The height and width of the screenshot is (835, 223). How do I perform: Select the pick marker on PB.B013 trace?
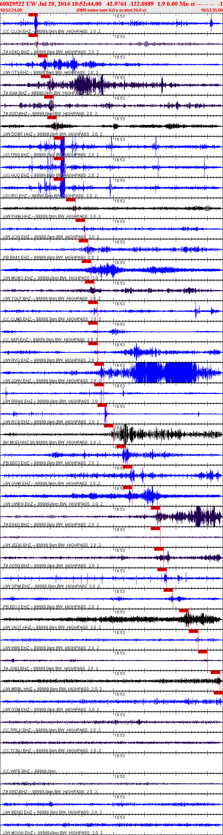168,590
